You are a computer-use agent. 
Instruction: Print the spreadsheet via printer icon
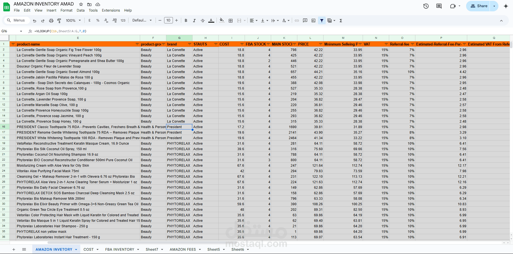pos(51,20)
